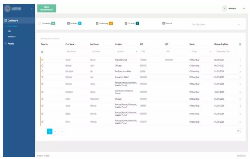The height and width of the screenshot is (159, 250).
Task: Enable the Onboarding filter checkbox
Action: (x=40, y=23)
